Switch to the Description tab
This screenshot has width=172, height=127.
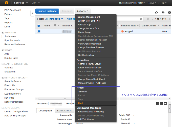[45, 111]
